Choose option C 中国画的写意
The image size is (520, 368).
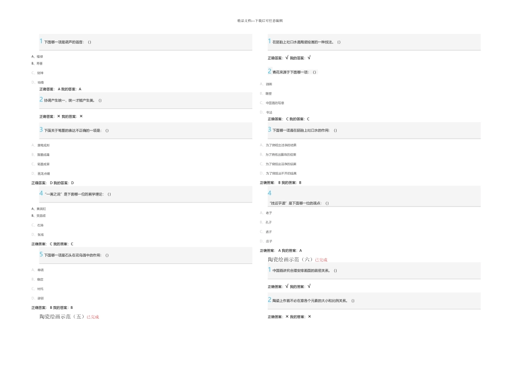[x=274, y=103]
